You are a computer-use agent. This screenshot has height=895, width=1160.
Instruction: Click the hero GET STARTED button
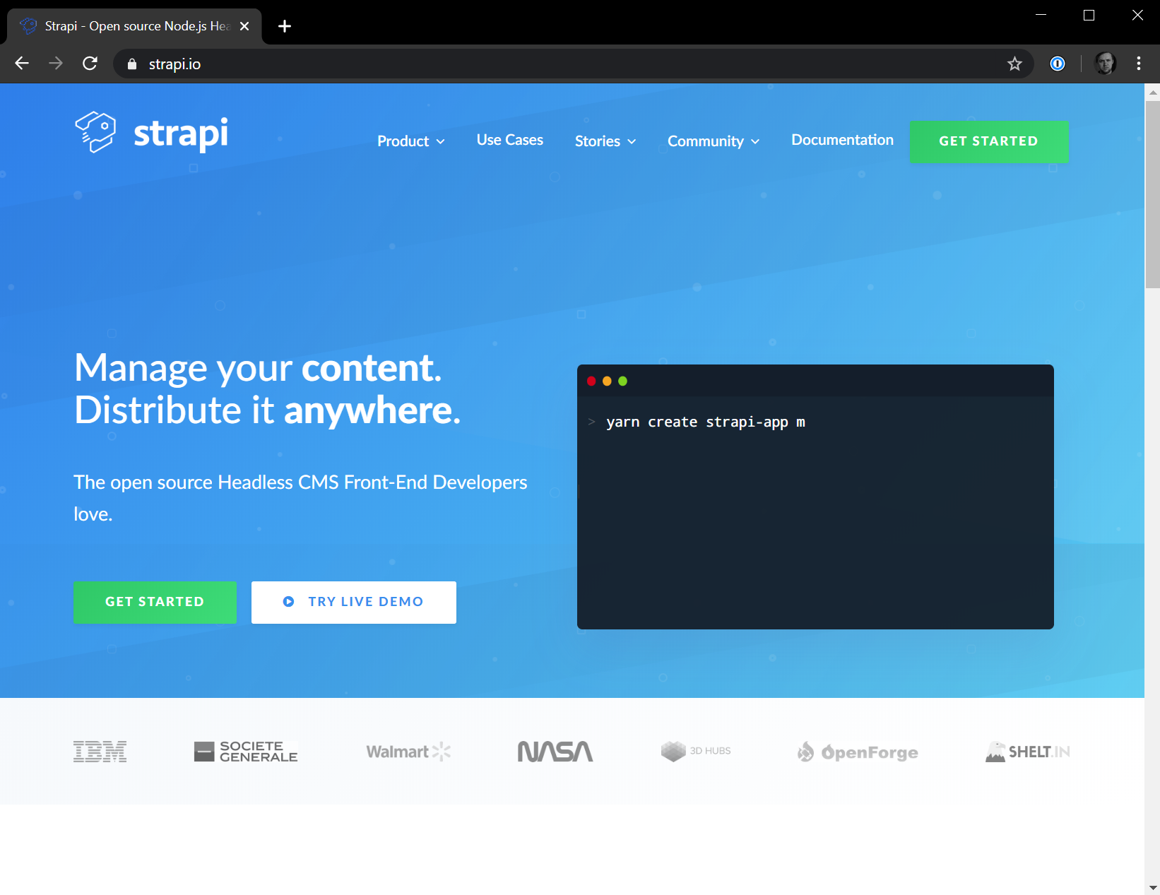click(155, 603)
